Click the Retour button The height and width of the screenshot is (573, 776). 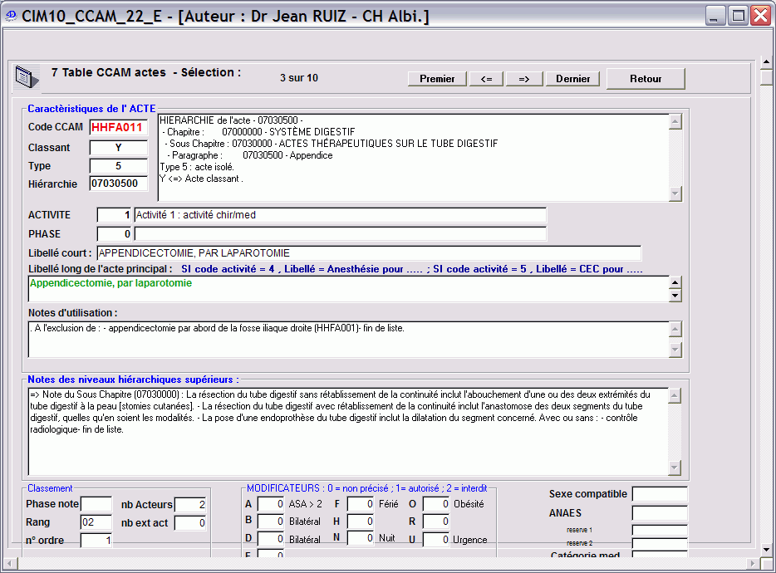(x=646, y=79)
